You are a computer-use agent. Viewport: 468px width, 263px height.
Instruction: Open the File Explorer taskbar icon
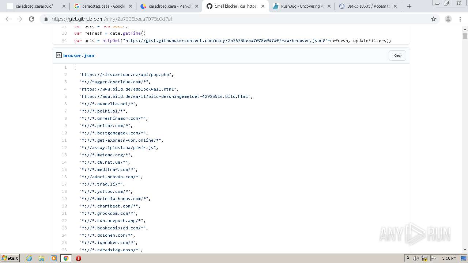[41, 258]
